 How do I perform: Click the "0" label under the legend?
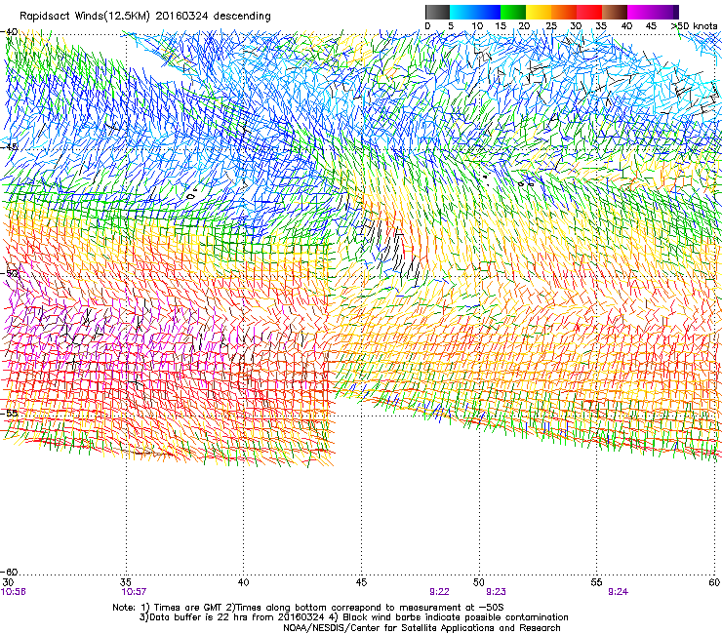click(427, 26)
